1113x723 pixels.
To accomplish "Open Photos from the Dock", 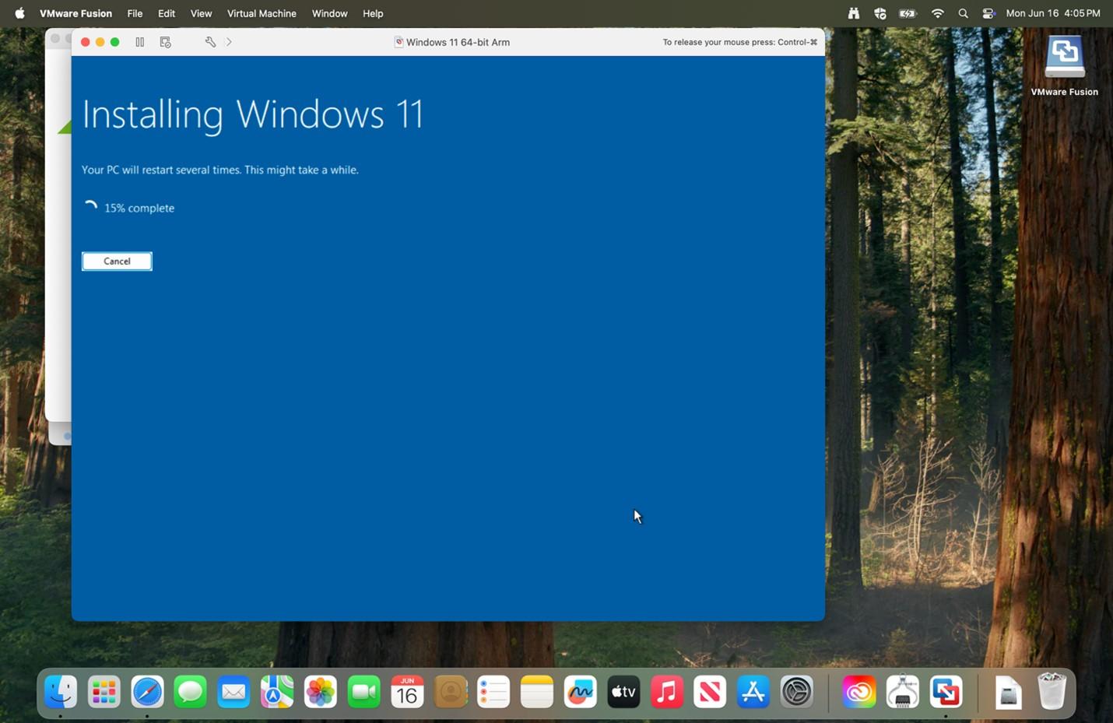I will coord(320,691).
